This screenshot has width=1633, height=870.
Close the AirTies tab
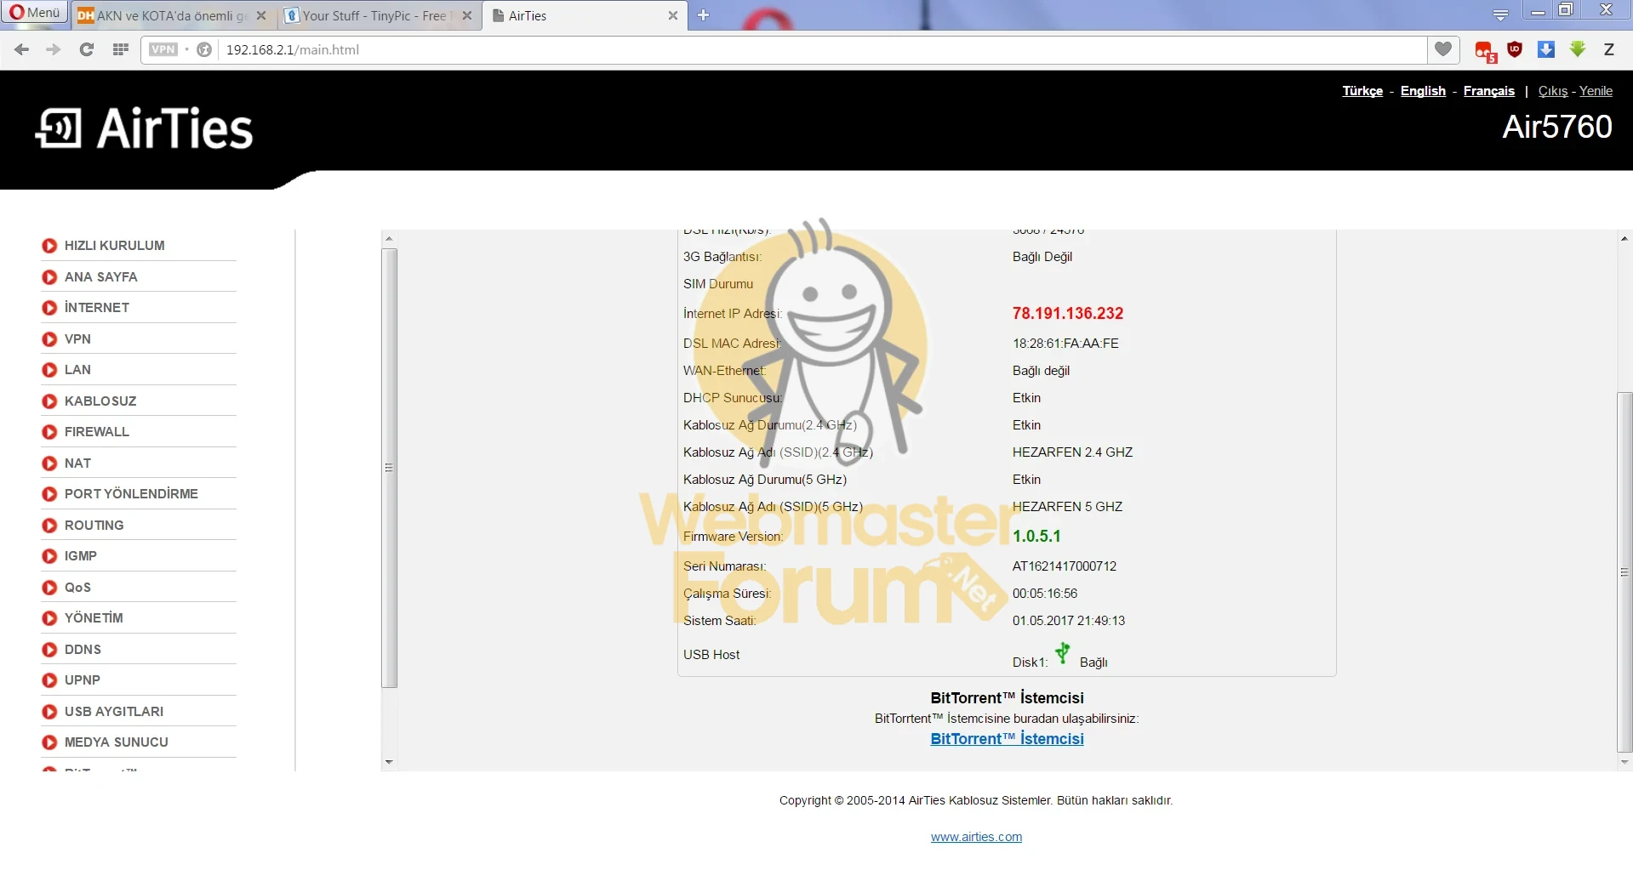pyautogui.click(x=672, y=15)
